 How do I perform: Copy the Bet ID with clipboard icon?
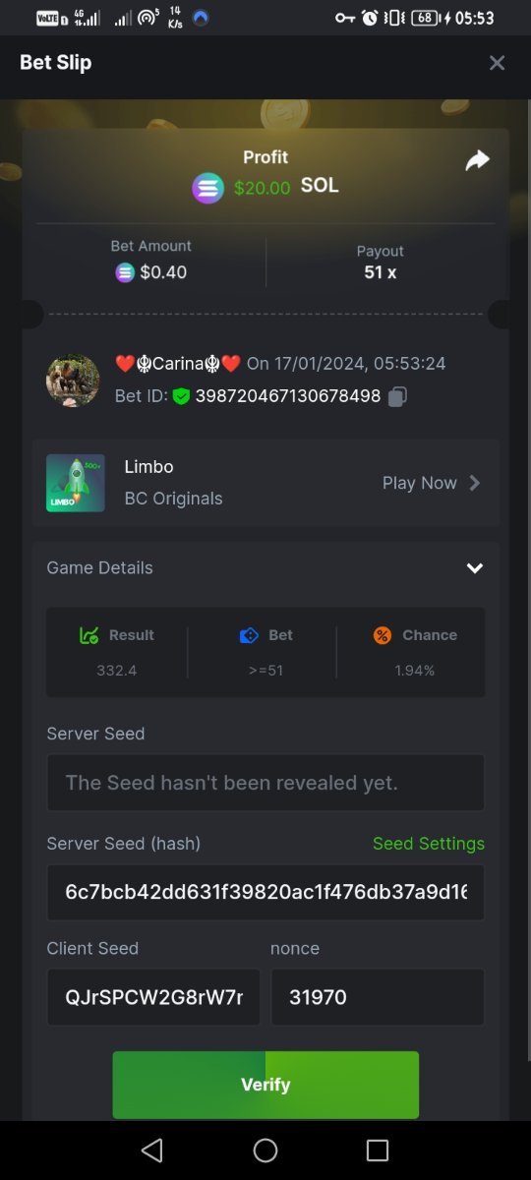[397, 396]
